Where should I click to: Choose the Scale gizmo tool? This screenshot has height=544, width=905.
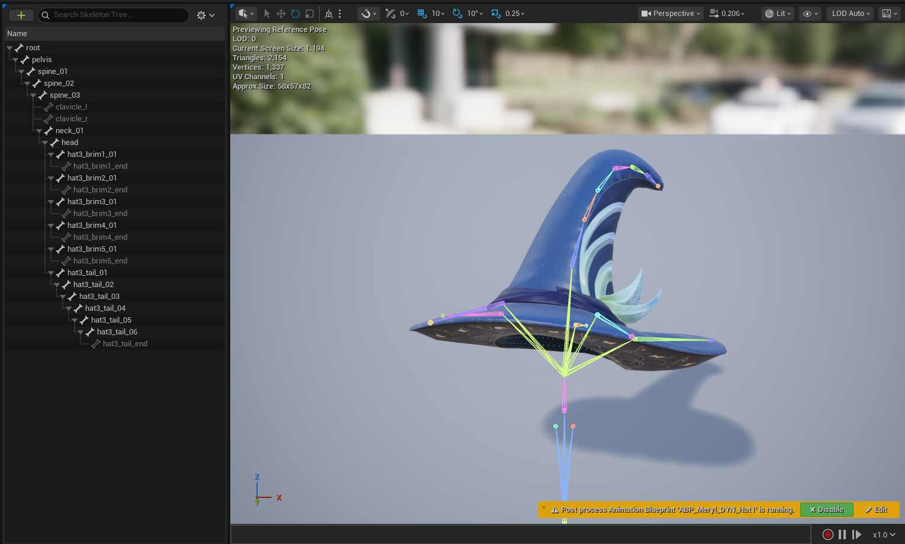point(310,14)
